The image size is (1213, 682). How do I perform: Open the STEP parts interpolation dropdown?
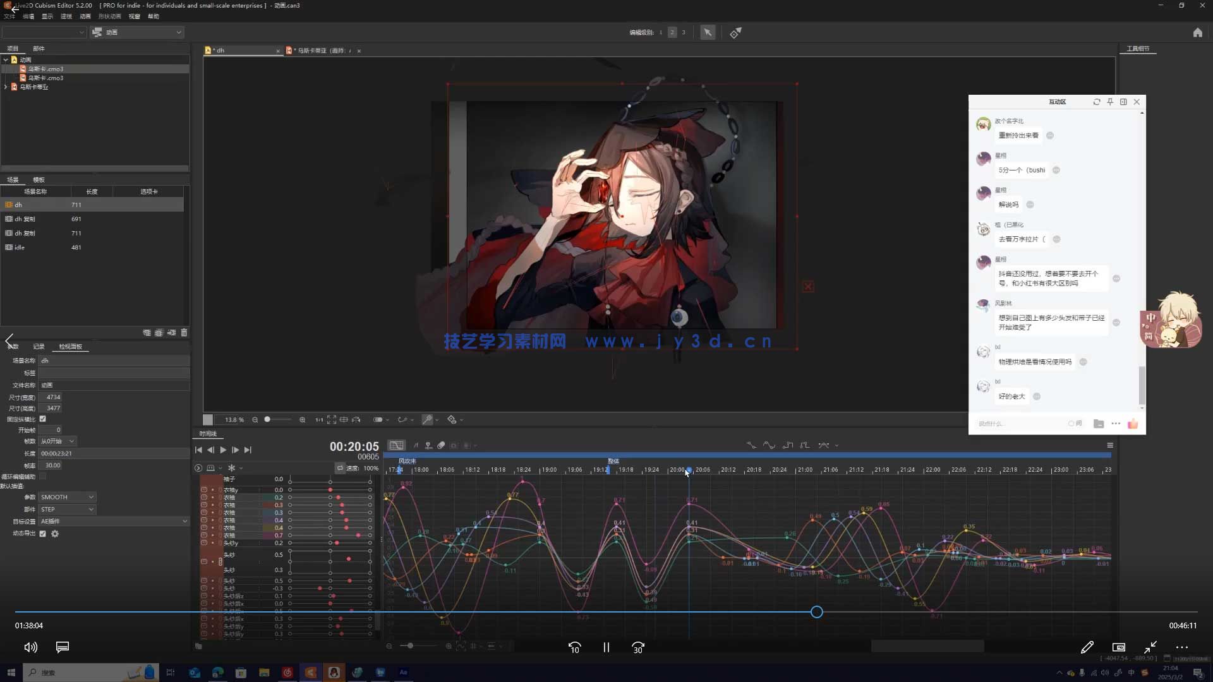(x=67, y=509)
